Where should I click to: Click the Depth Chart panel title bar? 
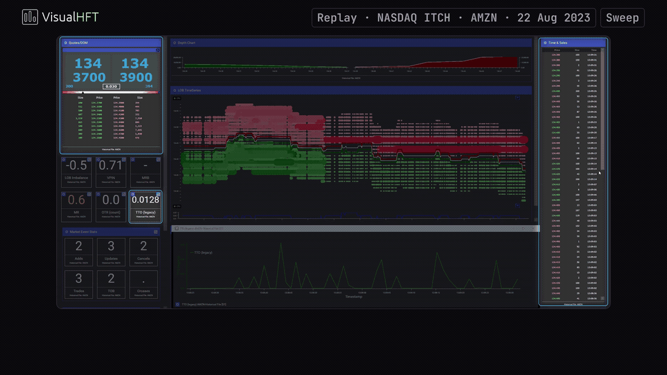[x=351, y=42]
